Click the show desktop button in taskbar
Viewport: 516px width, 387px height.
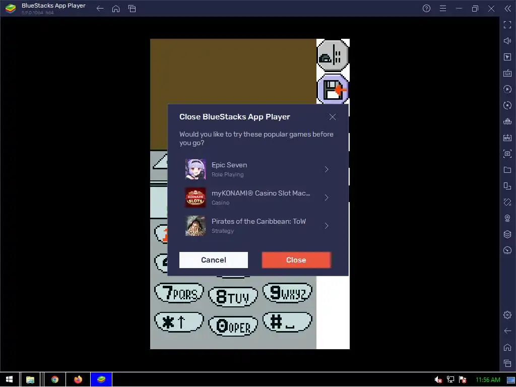[x=511, y=380]
